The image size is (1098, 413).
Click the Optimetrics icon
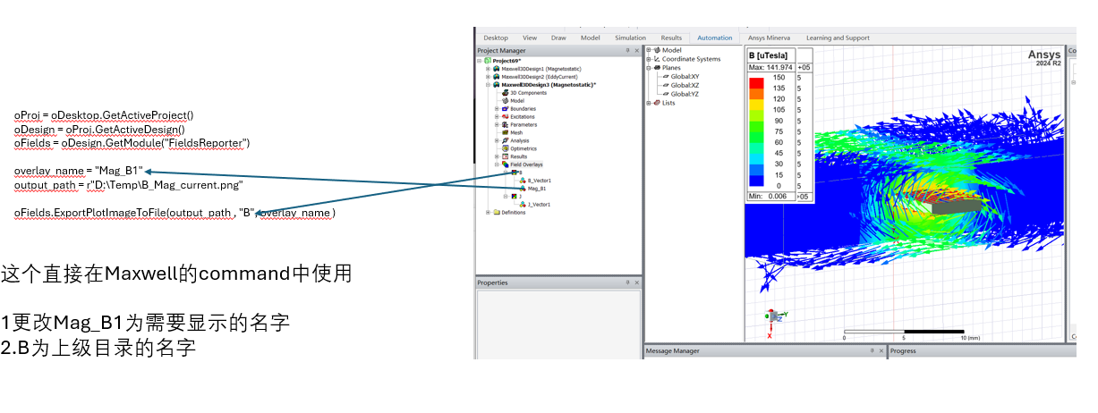pyautogui.click(x=505, y=148)
